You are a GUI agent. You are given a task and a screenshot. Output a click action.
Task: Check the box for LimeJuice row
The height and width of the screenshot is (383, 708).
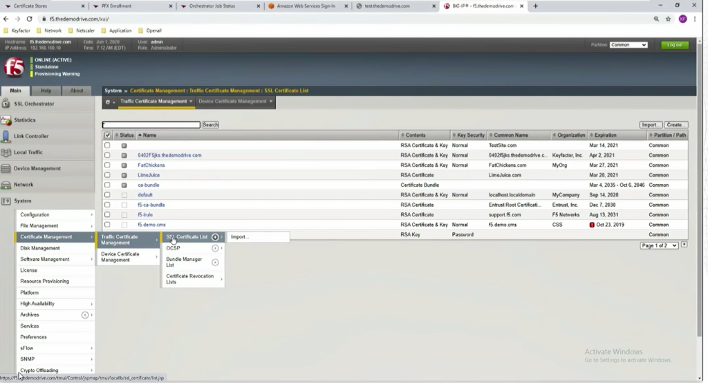point(107,175)
